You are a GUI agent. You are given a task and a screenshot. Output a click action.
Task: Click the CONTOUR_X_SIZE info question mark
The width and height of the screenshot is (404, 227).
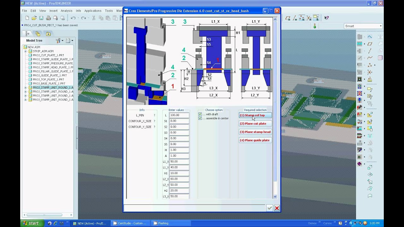[154, 121]
